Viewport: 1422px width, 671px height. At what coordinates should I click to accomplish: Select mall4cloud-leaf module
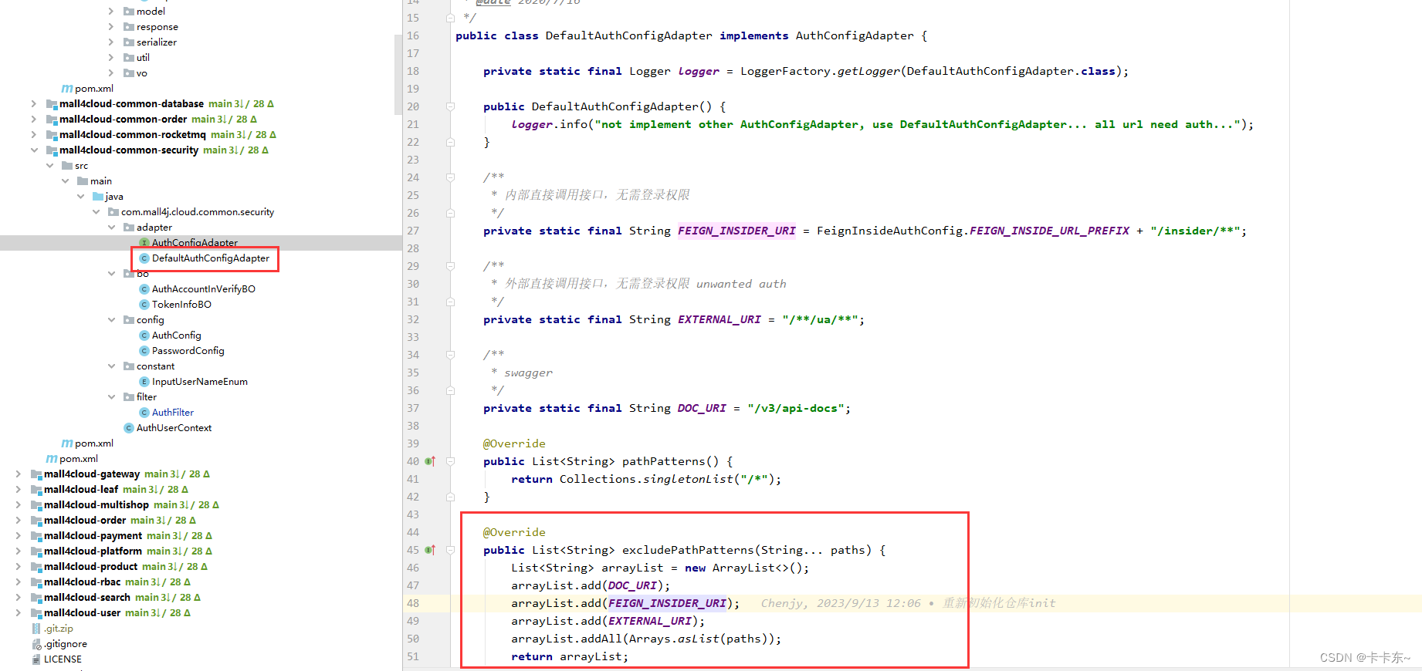coord(81,490)
